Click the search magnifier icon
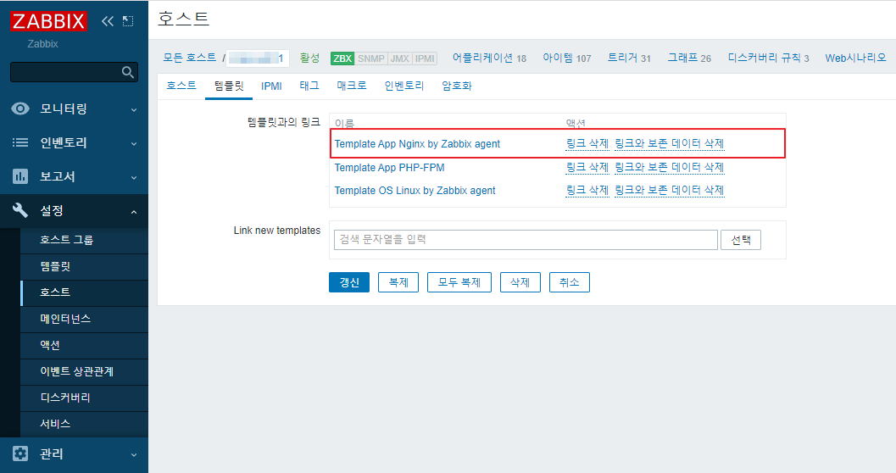This screenshot has width=896, height=473. click(x=127, y=72)
